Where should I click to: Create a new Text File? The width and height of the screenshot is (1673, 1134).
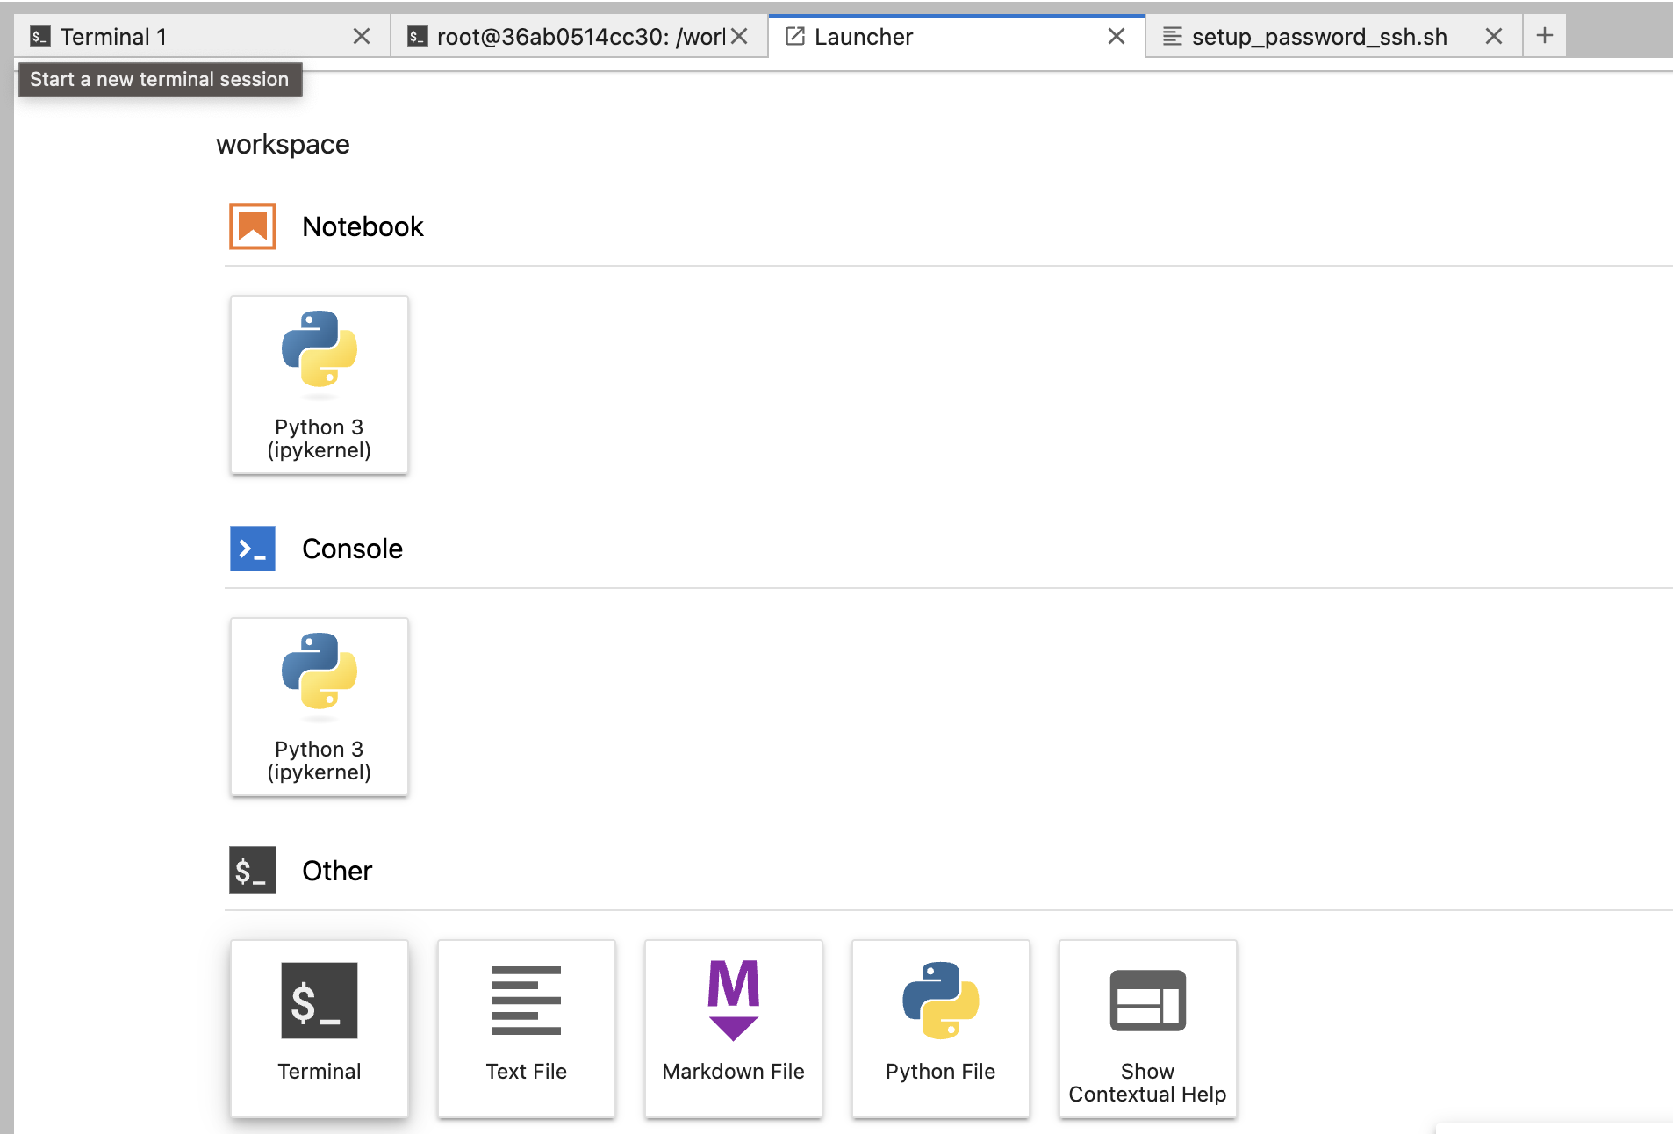(526, 1029)
